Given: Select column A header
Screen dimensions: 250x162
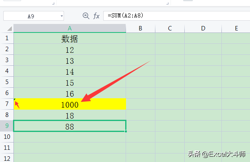Looking at the screenshot, I should (70, 28).
